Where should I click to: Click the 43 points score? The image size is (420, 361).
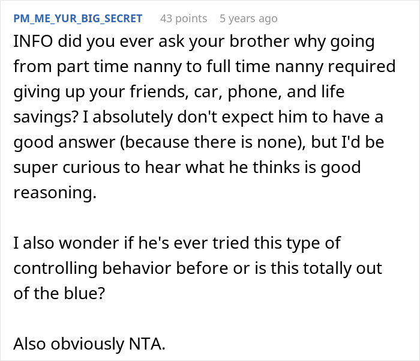(x=183, y=19)
